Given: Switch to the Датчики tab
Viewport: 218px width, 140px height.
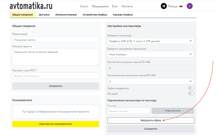Looking at the screenshot, I should point(44,15).
